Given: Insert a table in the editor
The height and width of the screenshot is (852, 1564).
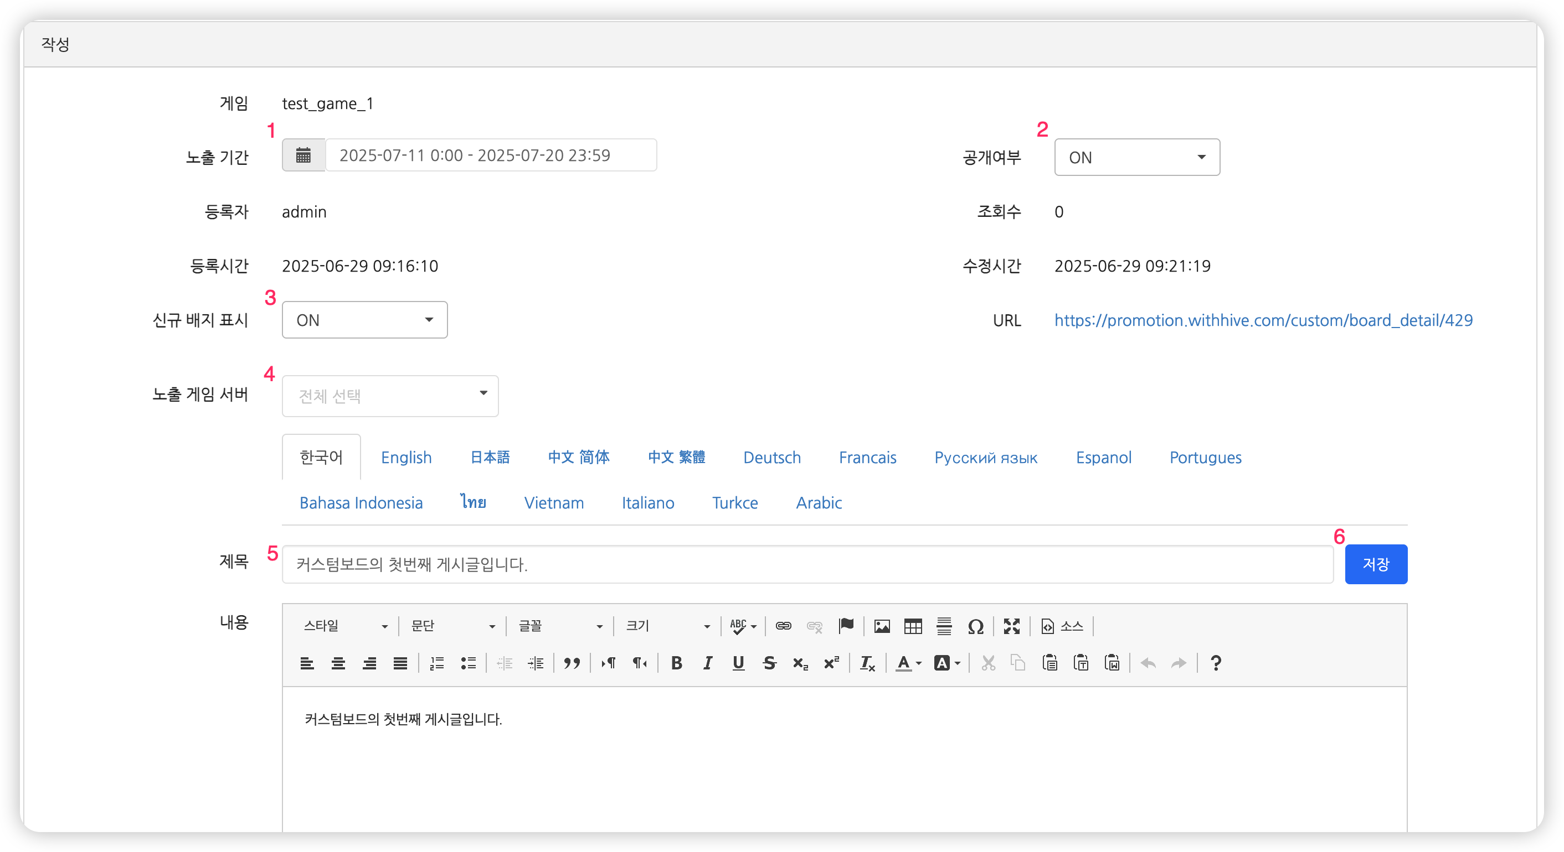Looking at the screenshot, I should click(x=913, y=626).
